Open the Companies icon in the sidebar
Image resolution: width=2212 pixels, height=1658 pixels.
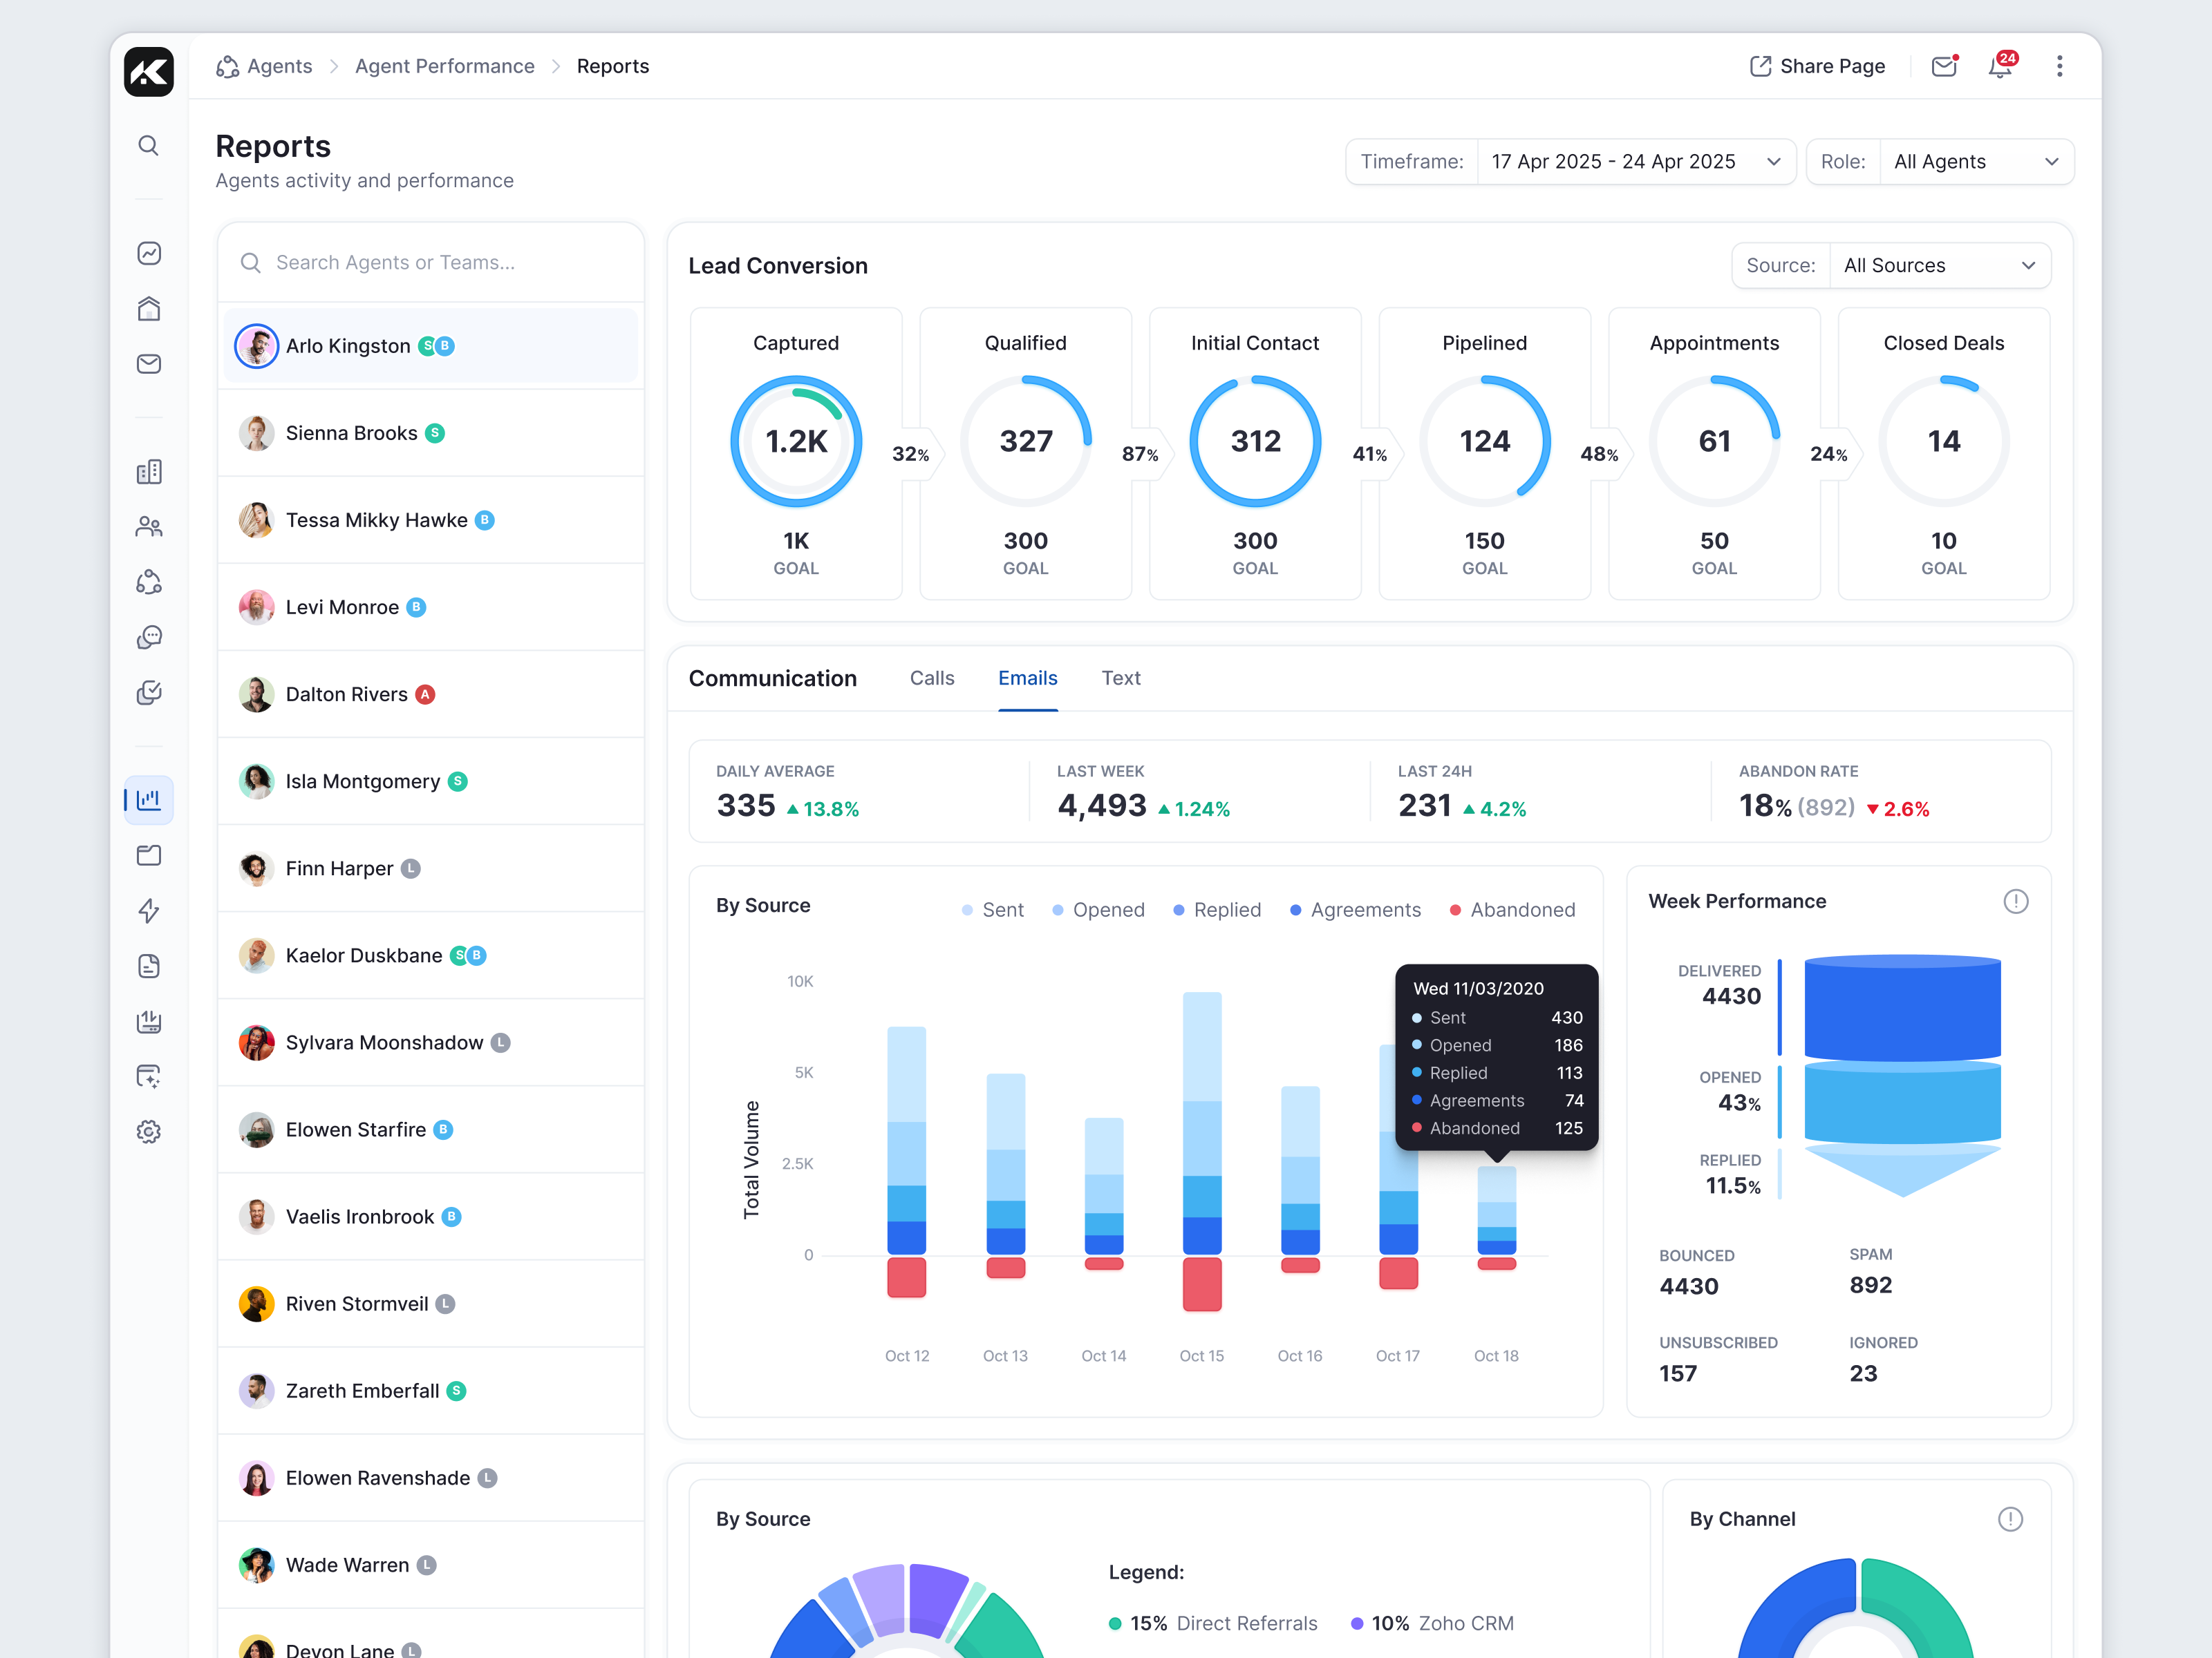(148, 470)
